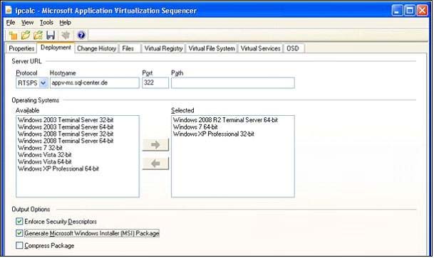Click the Open package folder icon
The image size is (434, 258).
click(26, 36)
